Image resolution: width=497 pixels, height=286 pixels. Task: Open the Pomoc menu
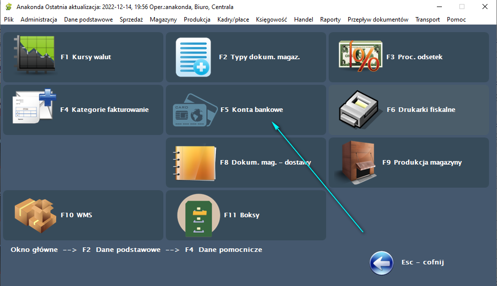[x=456, y=20]
